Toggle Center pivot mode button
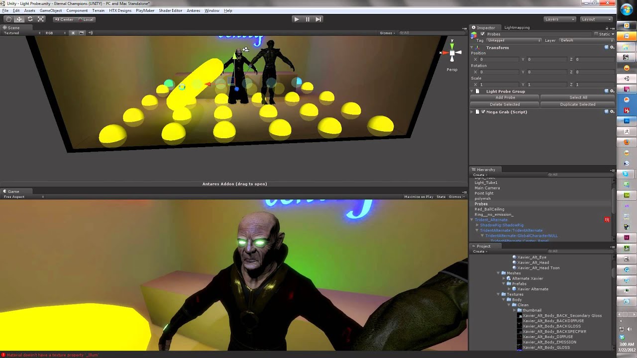The image size is (637, 358). [x=64, y=19]
